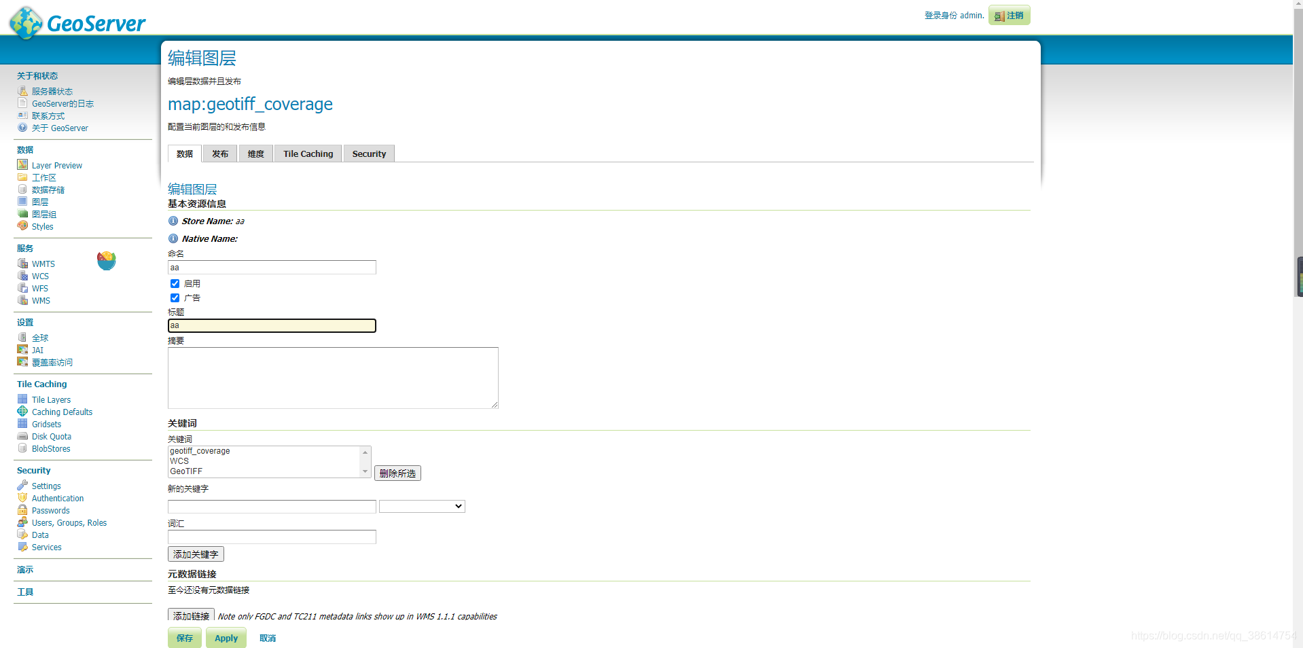Click the WFS service icon
The height and width of the screenshot is (648, 1303).
[x=22, y=288]
